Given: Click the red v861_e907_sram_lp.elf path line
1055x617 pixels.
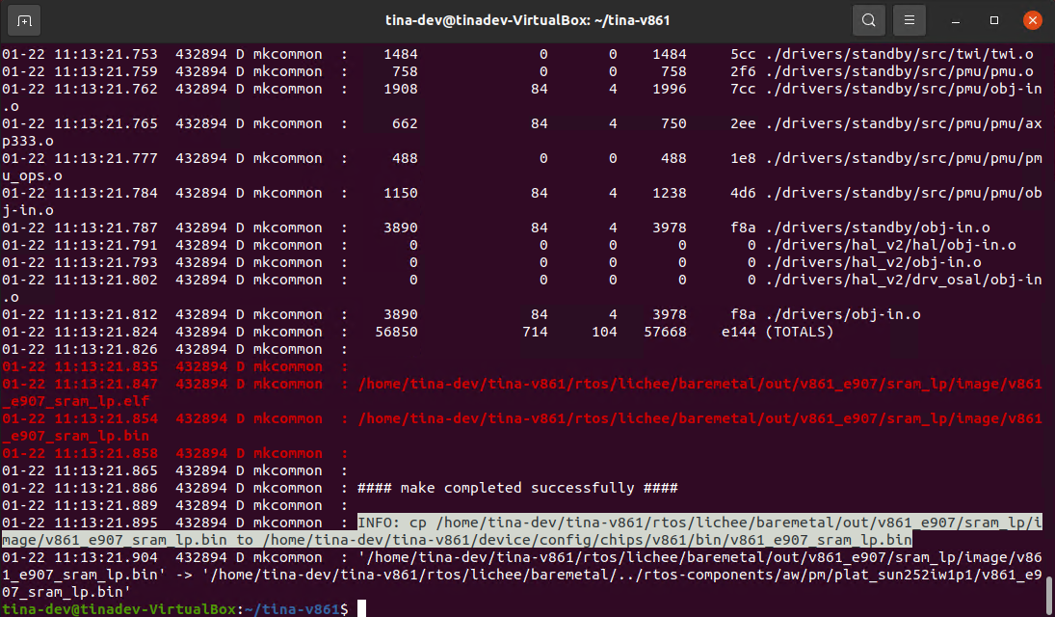Looking at the screenshot, I should click(x=699, y=384).
